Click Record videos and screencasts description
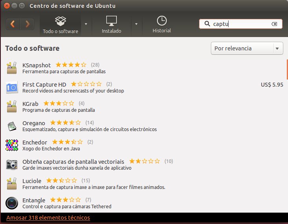The image size is (288, 224). click(73, 91)
